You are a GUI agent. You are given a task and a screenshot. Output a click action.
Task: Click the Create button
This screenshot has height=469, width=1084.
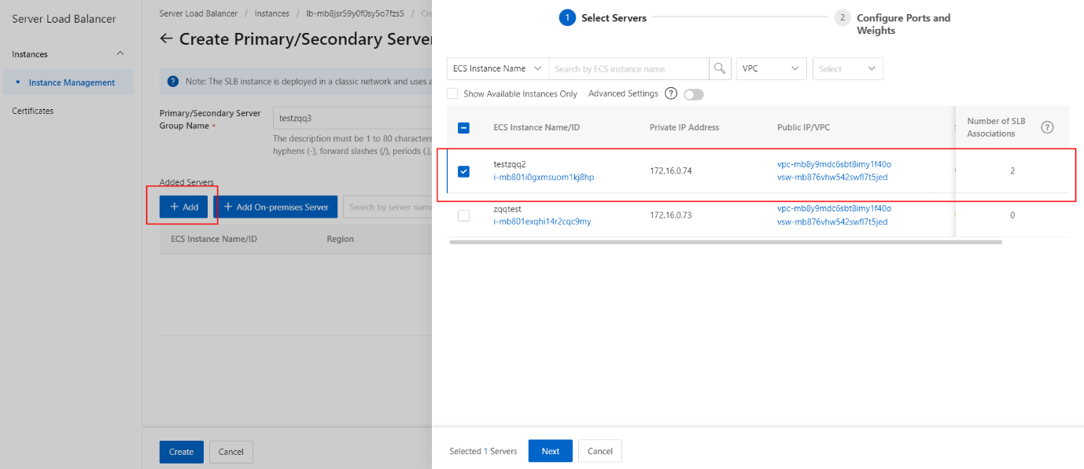tap(182, 452)
